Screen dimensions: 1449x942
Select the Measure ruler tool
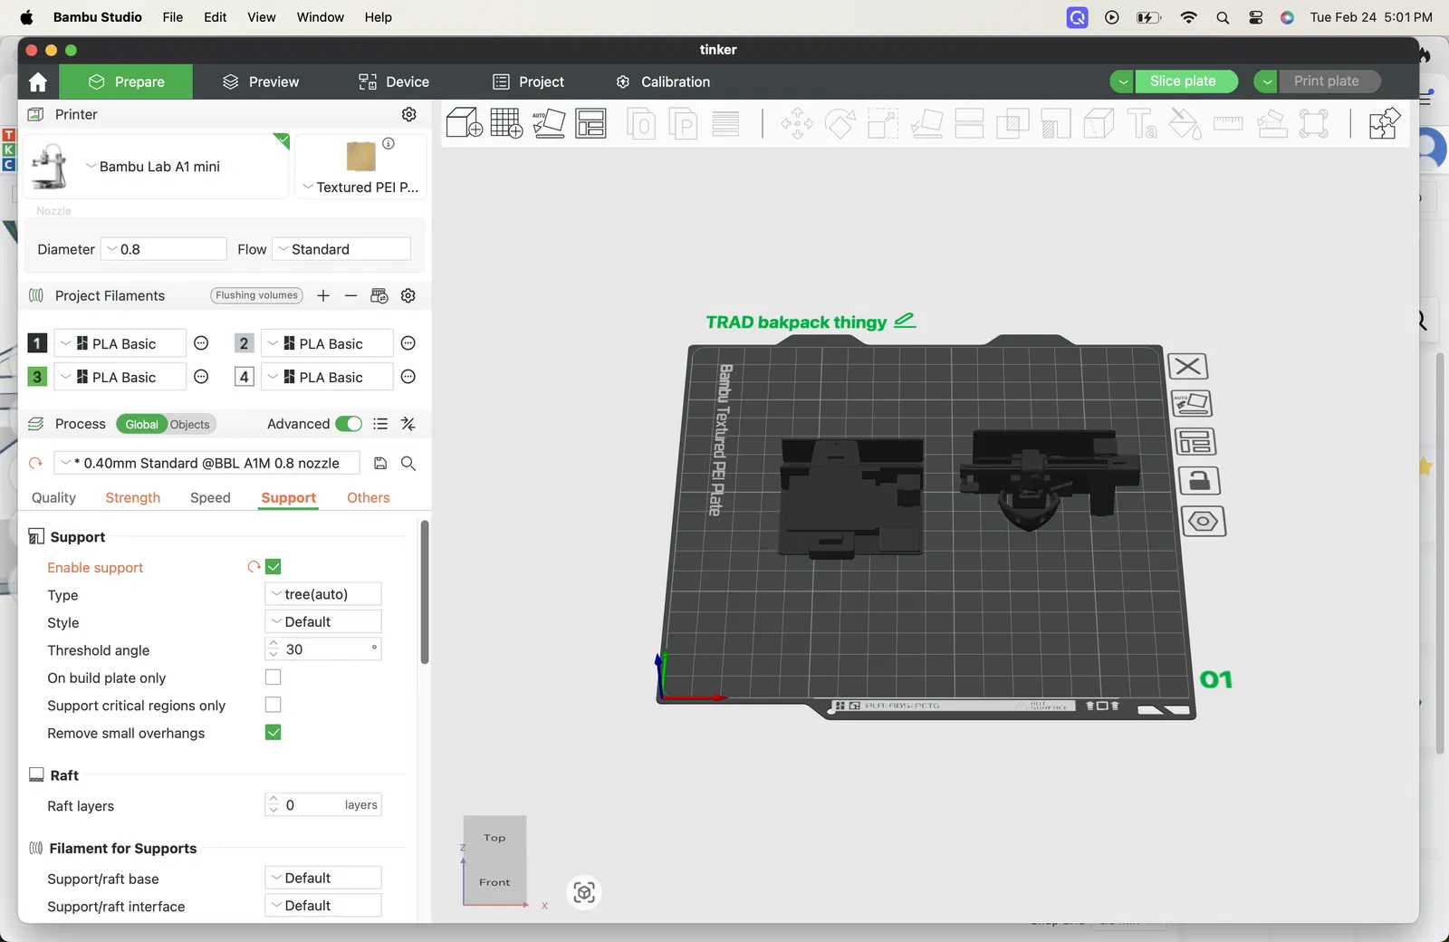tap(1228, 123)
